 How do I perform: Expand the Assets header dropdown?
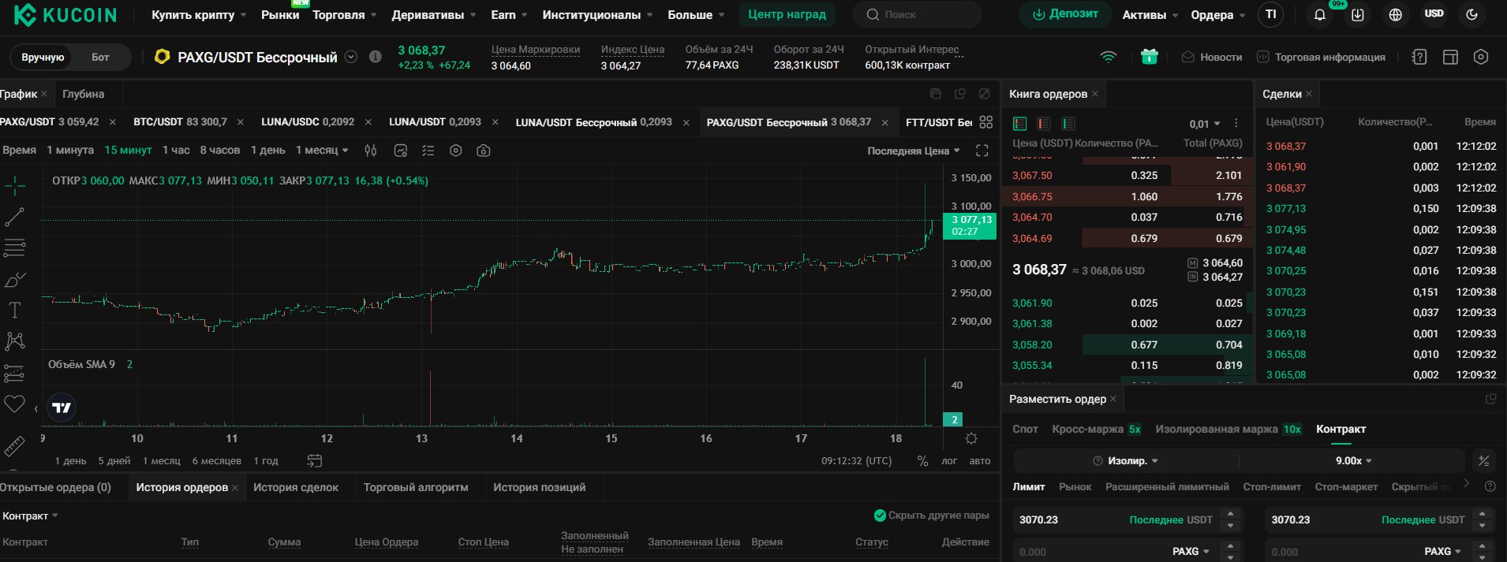[1150, 15]
